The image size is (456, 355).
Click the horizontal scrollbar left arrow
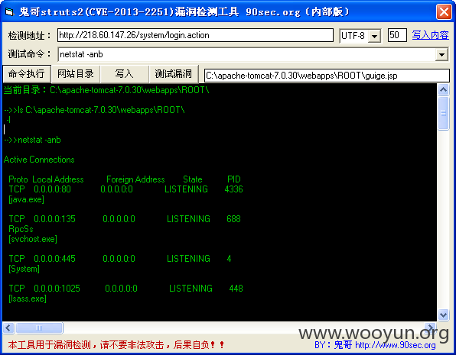click(x=8, y=328)
